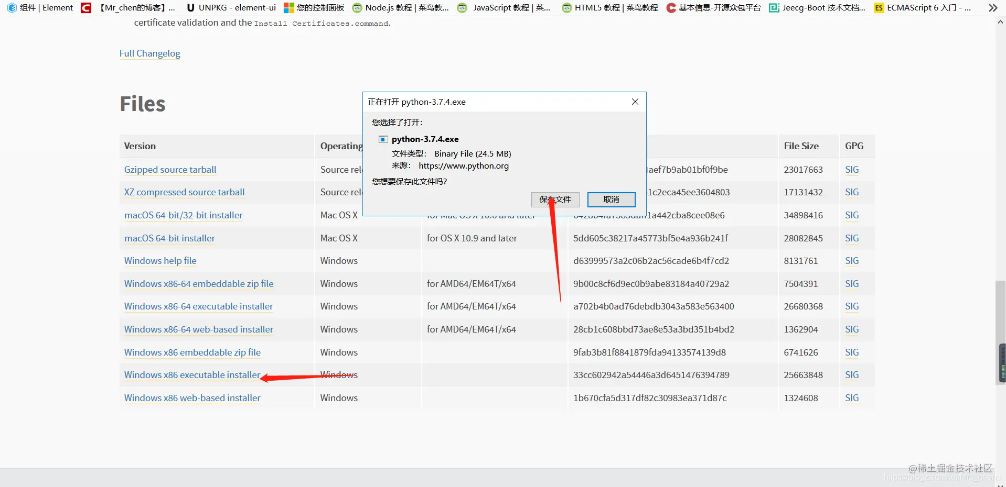
Task: Open the Jeecg-Boot 技术文档 bookmark
Action: tap(817, 8)
